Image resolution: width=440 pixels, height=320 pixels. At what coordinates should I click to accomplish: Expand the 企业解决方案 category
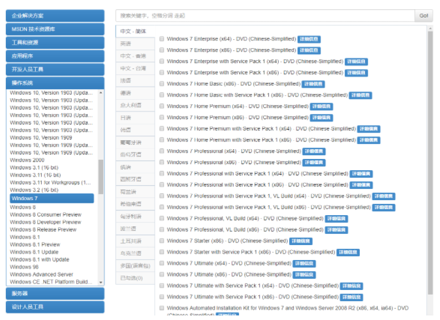click(55, 16)
